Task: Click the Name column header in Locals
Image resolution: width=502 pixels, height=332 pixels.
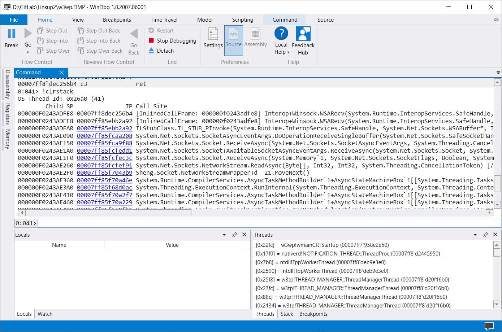Action: [x=59, y=245]
